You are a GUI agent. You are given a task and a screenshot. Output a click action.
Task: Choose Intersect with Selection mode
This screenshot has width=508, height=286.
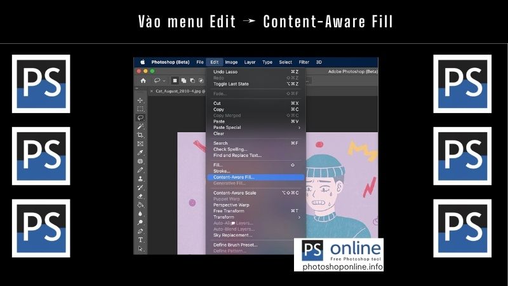pos(201,81)
